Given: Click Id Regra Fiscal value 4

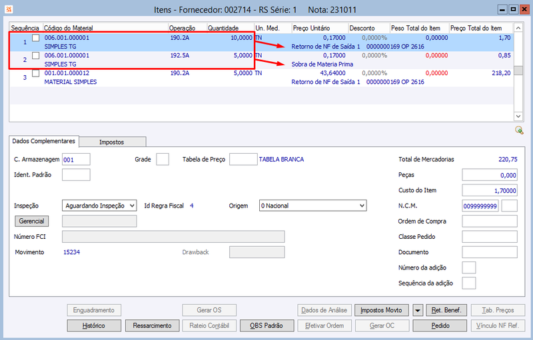Looking at the screenshot, I should coord(192,206).
